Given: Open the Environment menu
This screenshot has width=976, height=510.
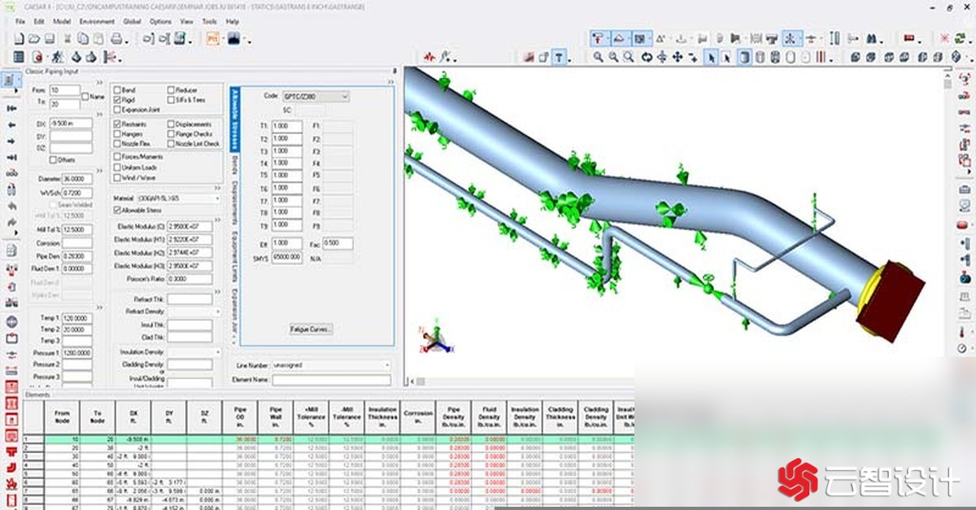Looking at the screenshot, I should (97, 21).
